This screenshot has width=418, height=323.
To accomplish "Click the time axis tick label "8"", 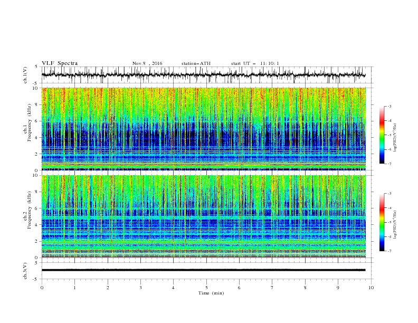I will pyautogui.click(x=305, y=288).
